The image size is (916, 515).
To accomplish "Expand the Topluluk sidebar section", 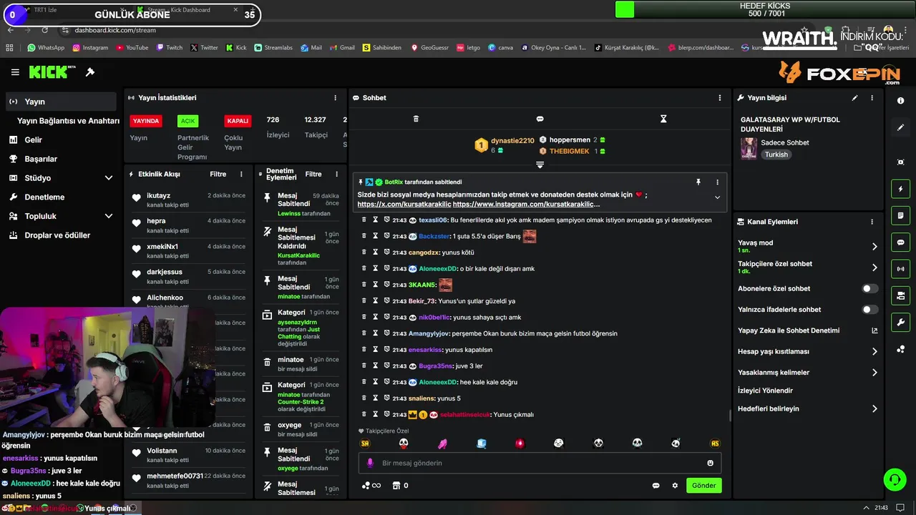I will 109,216.
